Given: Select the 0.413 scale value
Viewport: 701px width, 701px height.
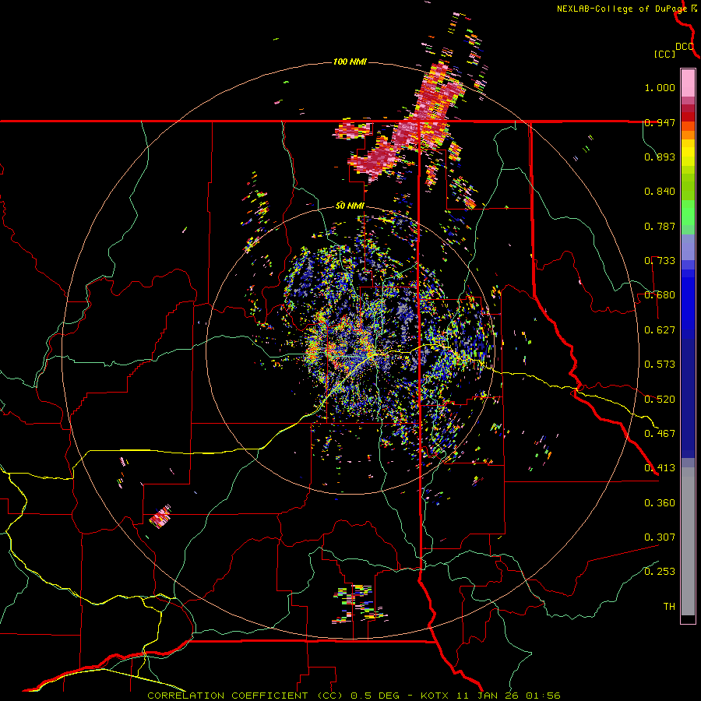Looking at the screenshot, I should [x=660, y=468].
